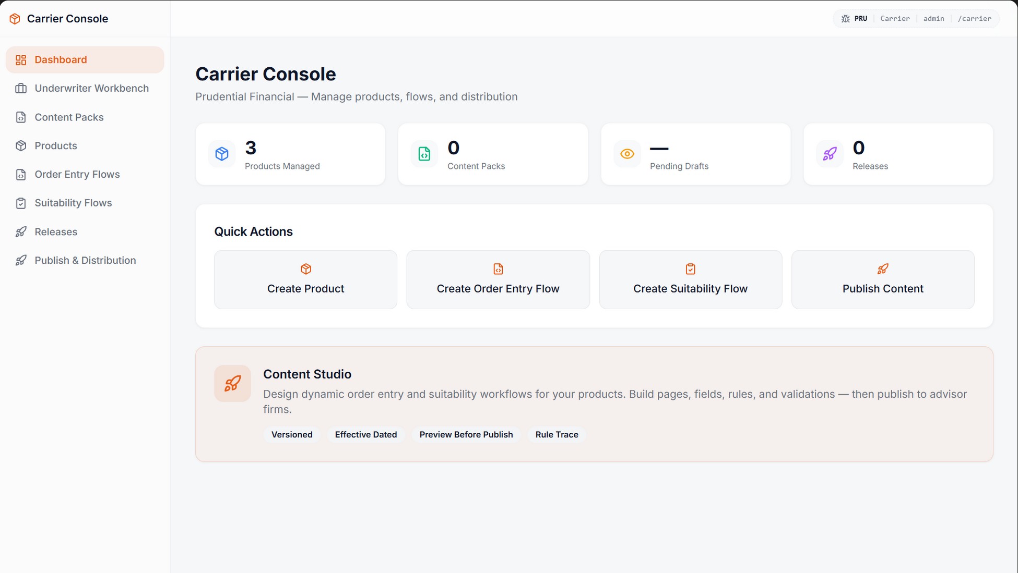
Task: Click the Underwriter Workbench briefcase icon
Action: click(x=21, y=88)
